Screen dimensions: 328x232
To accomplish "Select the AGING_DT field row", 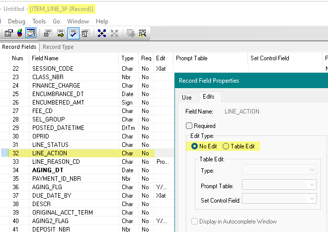I will point(48,170).
